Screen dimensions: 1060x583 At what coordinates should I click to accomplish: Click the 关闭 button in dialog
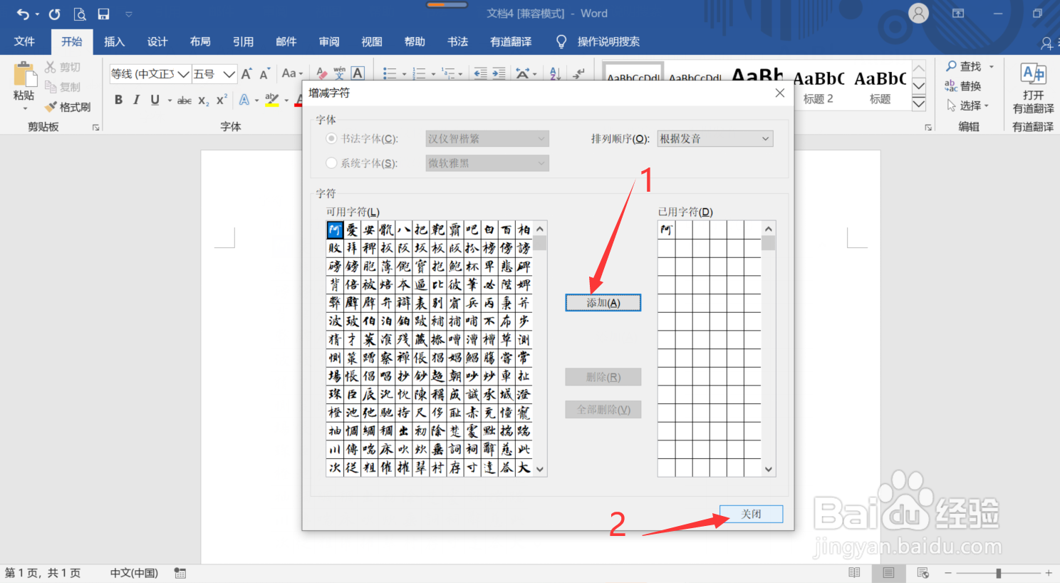click(752, 514)
